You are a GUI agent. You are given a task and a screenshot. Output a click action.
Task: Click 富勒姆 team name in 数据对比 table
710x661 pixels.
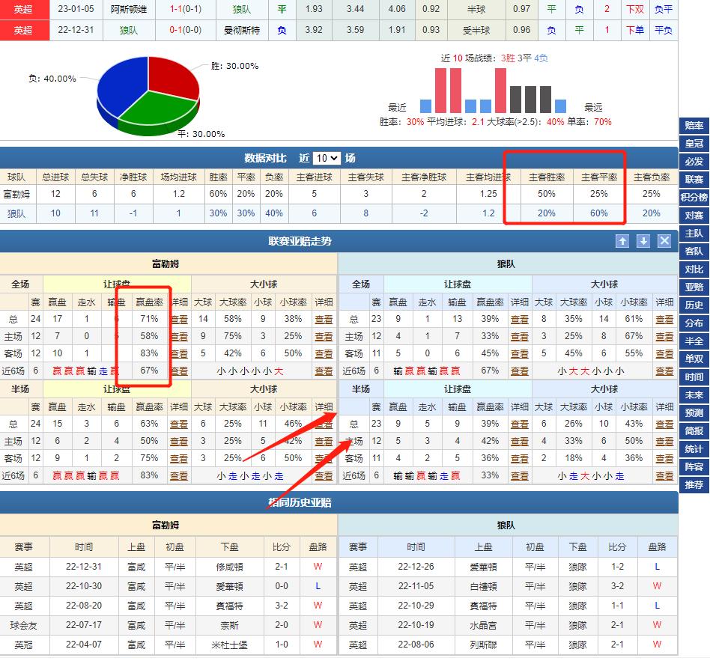(x=16, y=194)
